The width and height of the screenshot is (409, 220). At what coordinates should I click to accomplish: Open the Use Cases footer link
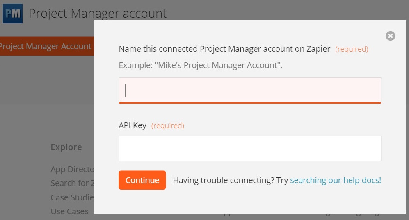click(x=69, y=211)
